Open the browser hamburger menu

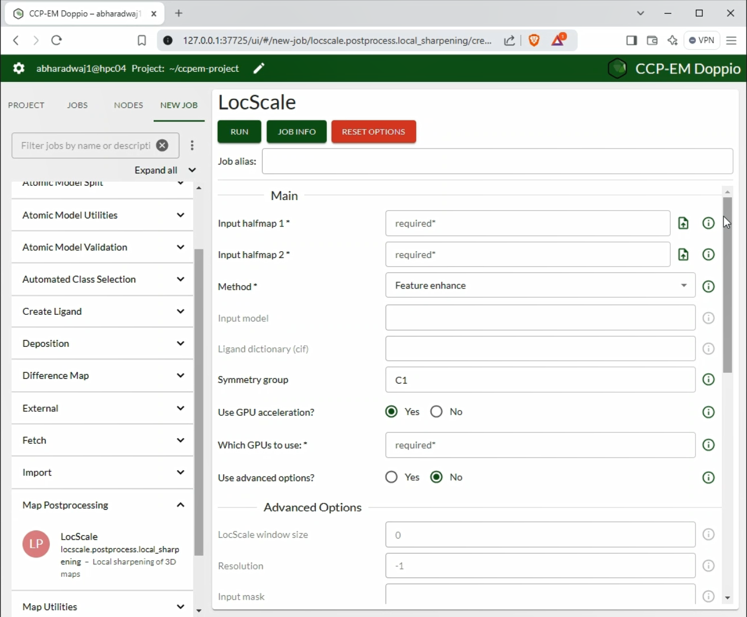pyautogui.click(x=732, y=40)
